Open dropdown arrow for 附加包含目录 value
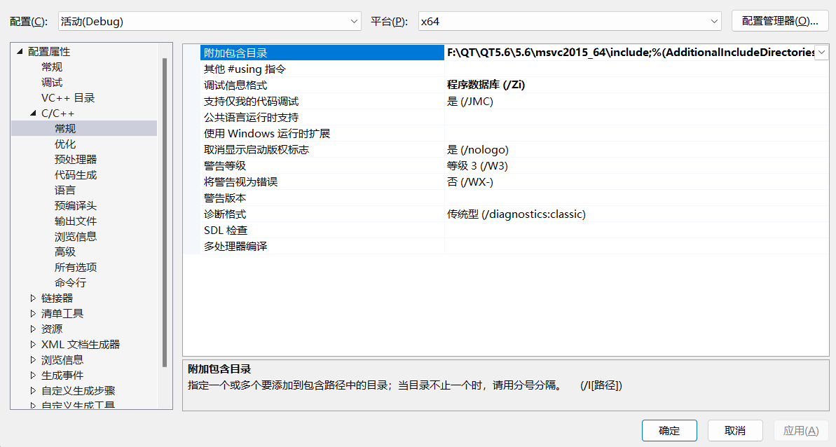 pyautogui.click(x=821, y=53)
